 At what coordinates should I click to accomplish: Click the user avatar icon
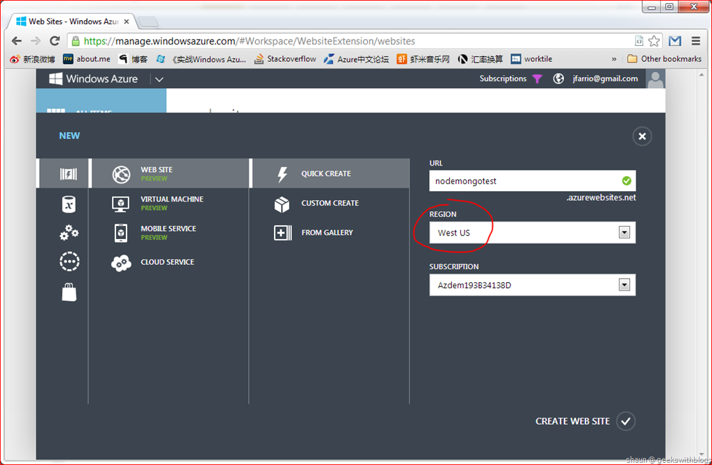[655, 79]
